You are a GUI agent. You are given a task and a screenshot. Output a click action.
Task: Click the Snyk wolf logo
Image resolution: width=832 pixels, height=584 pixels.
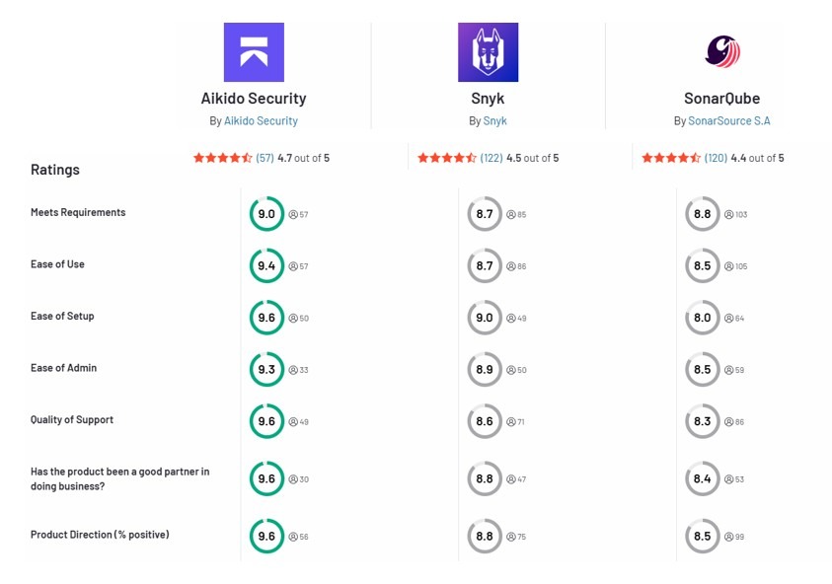click(x=488, y=52)
